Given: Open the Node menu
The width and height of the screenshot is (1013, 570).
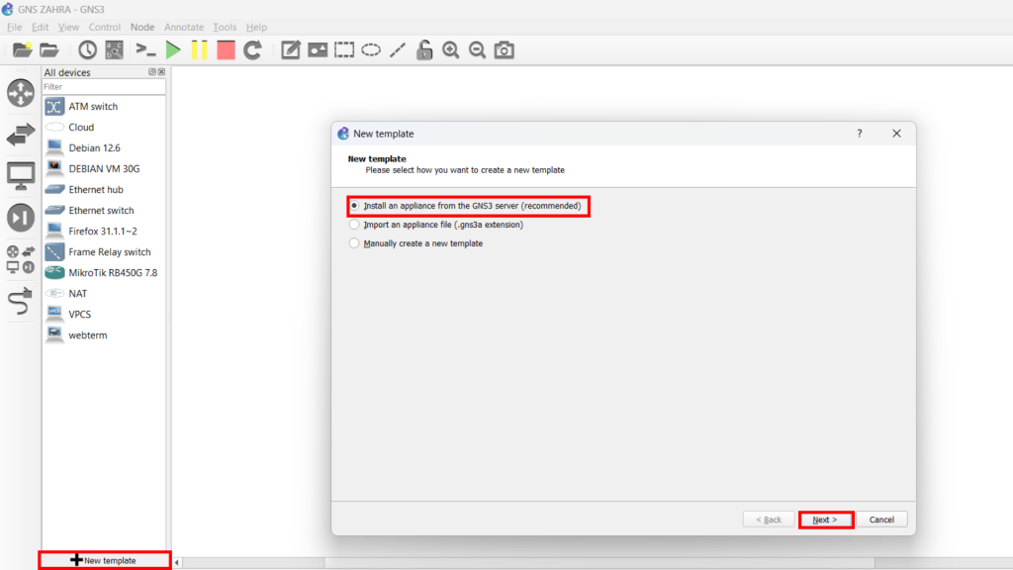Looking at the screenshot, I should pyautogui.click(x=142, y=27).
